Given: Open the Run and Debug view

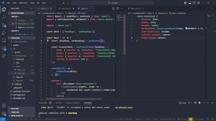Looking at the screenshot, I should pyautogui.click(x=4, y=33).
